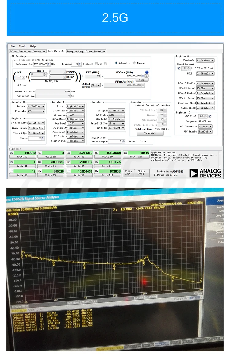Open the Prescaler dropdown
The width and height of the screenshot is (230, 361).
pos(36,111)
